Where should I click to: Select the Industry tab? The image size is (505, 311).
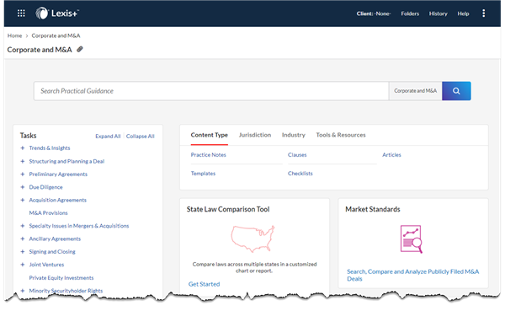[294, 135]
